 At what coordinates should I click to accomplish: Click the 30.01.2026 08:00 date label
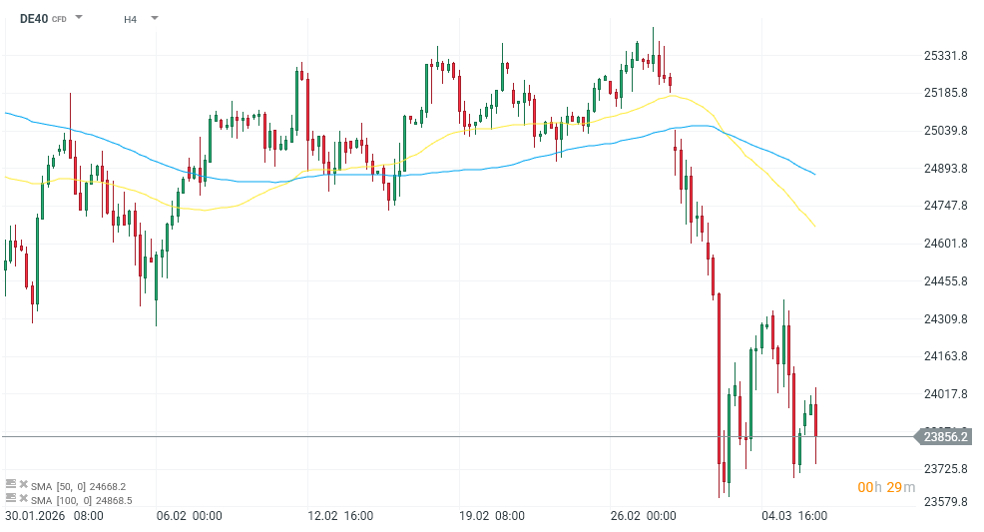click(x=54, y=516)
